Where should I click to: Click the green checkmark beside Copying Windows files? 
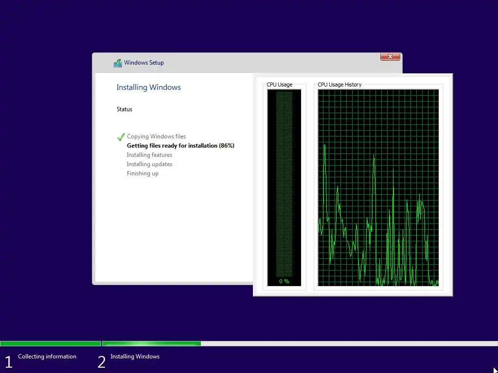point(121,136)
